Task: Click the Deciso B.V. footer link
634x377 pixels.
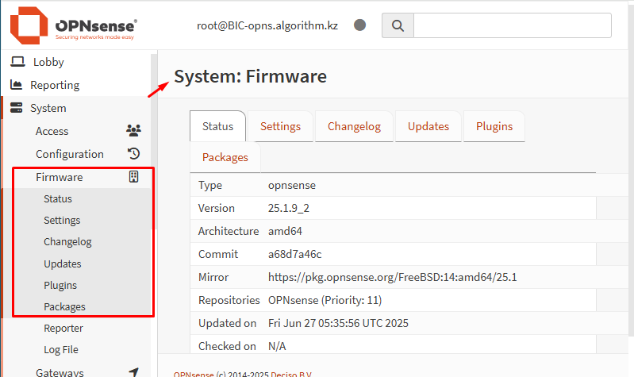Action: point(291,374)
